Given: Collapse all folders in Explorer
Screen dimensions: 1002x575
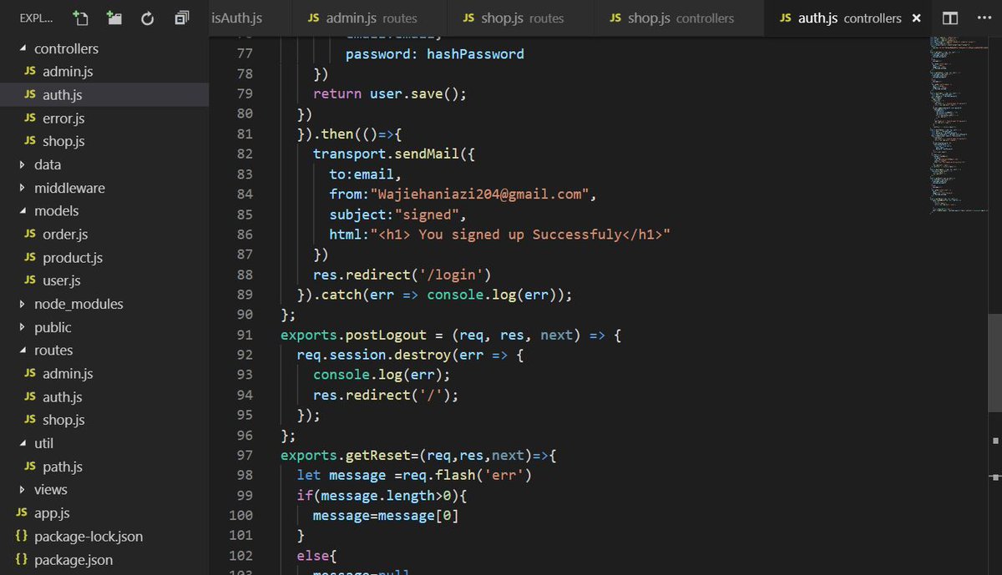Looking at the screenshot, I should 182,18.
